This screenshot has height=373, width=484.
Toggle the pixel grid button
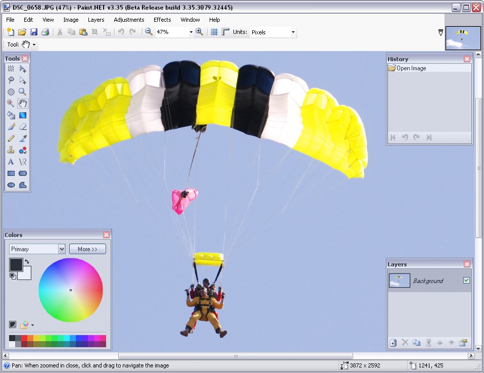pos(214,32)
